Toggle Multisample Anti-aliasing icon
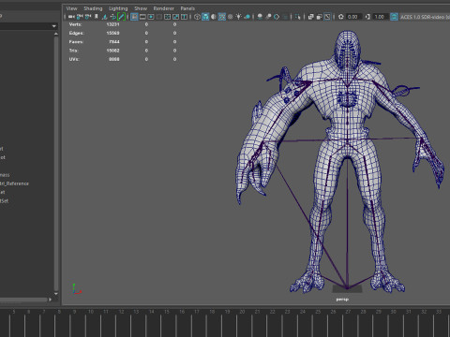 pos(277,17)
